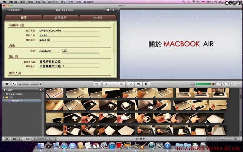
Task: Open the 視窗 window menu
Action: tap(79, 2)
